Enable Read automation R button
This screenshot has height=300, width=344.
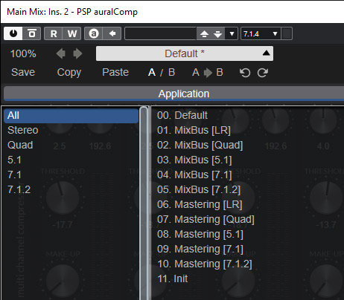[x=54, y=33]
